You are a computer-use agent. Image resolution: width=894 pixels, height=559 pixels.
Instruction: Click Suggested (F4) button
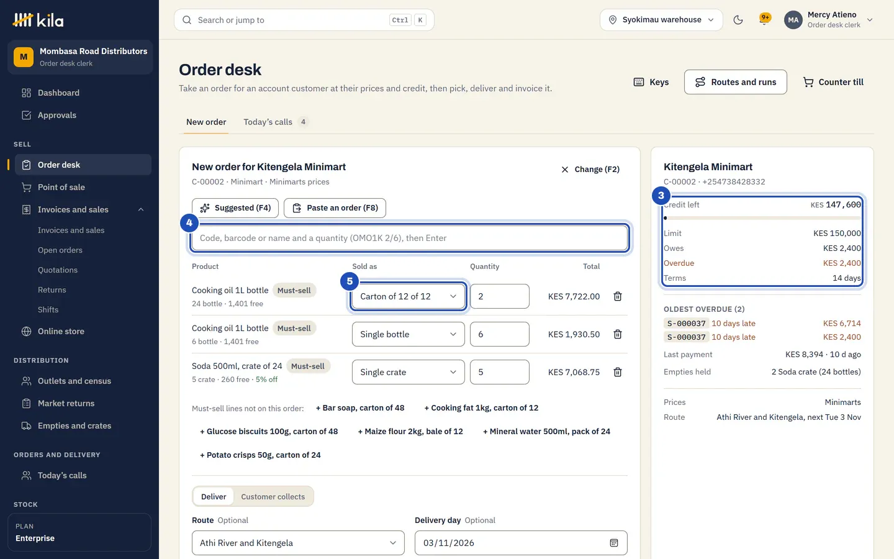pos(235,208)
